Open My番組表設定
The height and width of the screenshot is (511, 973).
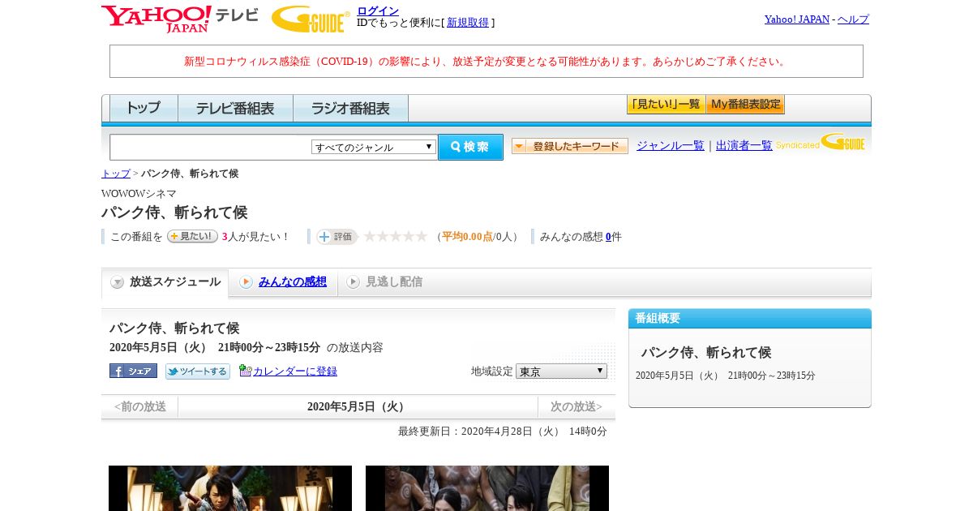coord(745,105)
